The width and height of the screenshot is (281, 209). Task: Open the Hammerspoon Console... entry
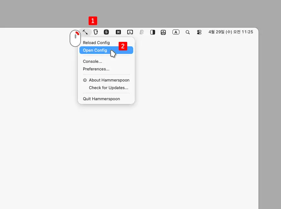pyautogui.click(x=106, y=62)
